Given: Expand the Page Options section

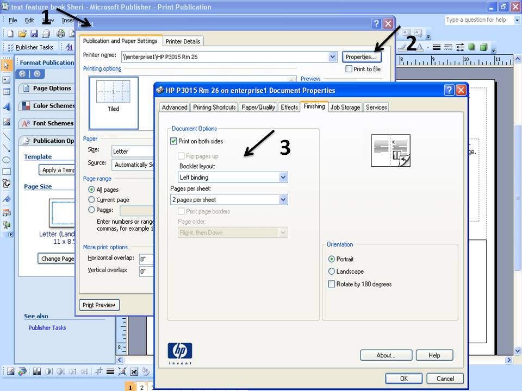Looking at the screenshot, I should [47, 88].
